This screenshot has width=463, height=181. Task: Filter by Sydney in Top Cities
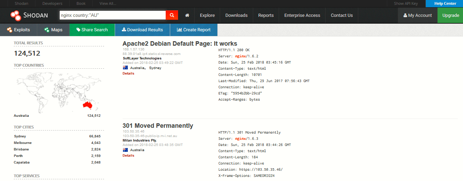click(x=20, y=136)
